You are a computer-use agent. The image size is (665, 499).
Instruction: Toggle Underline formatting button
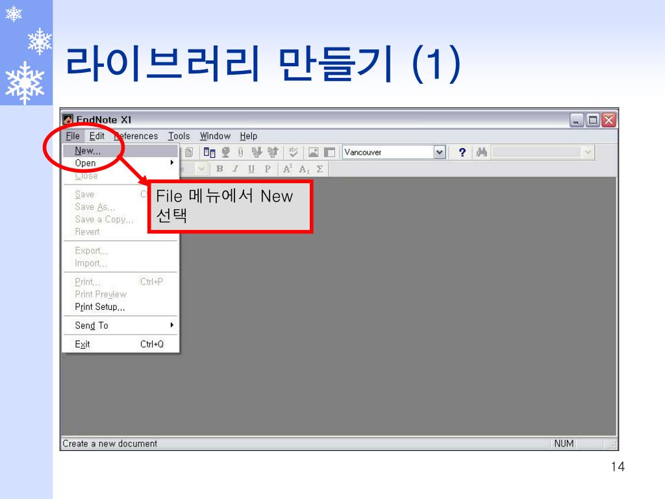click(251, 169)
